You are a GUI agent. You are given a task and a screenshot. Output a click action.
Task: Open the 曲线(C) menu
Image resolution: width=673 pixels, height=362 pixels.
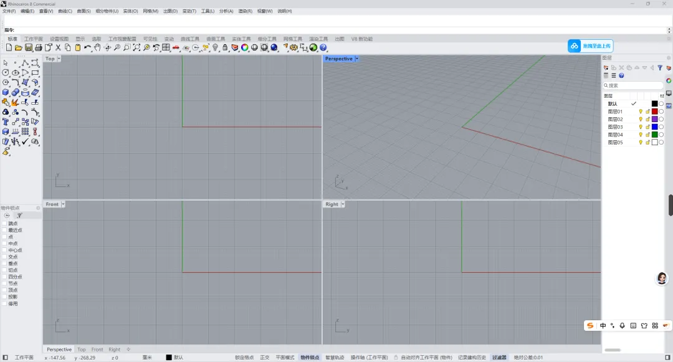[65, 11]
